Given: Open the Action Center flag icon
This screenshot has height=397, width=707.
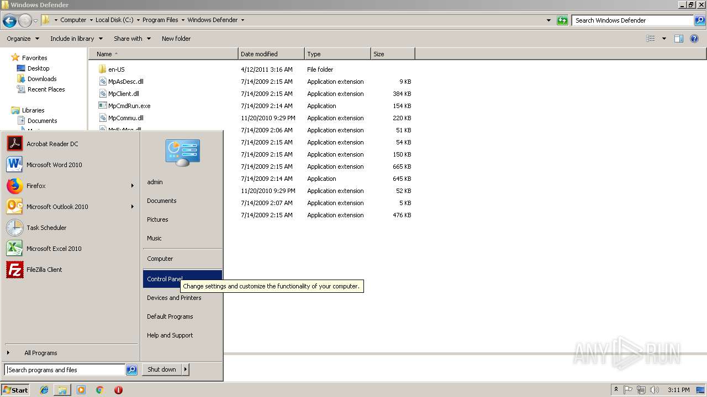Looking at the screenshot, I should click(628, 390).
